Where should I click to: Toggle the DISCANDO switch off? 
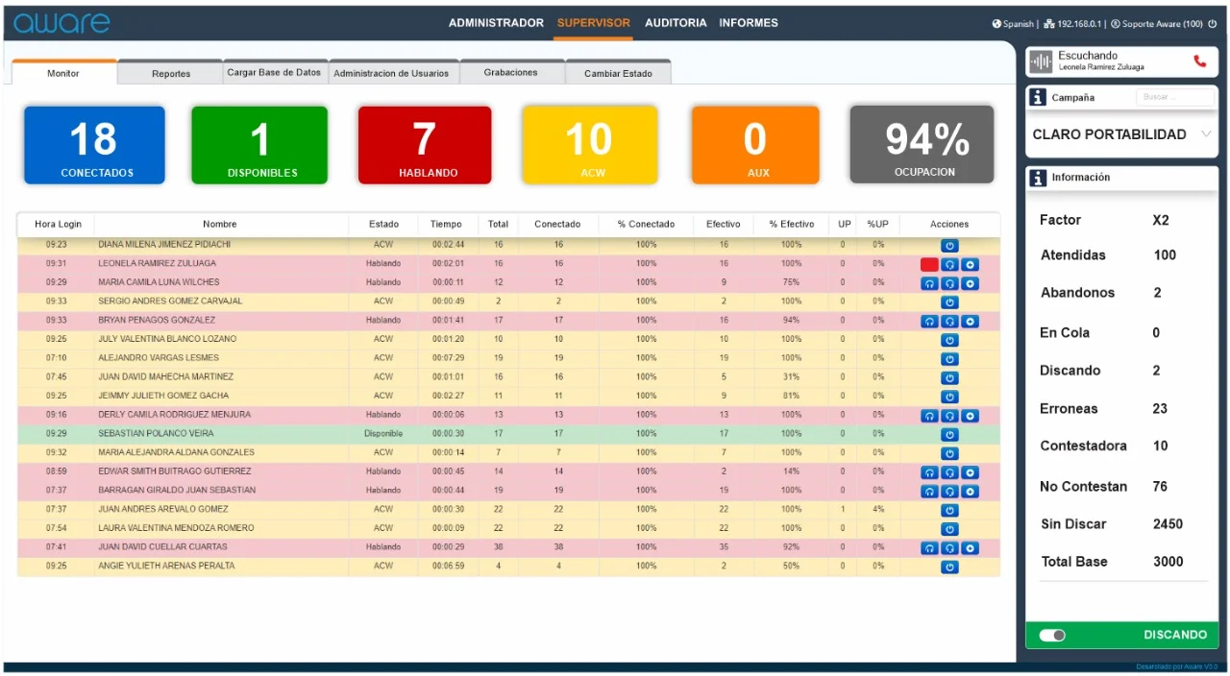click(1051, 635)
